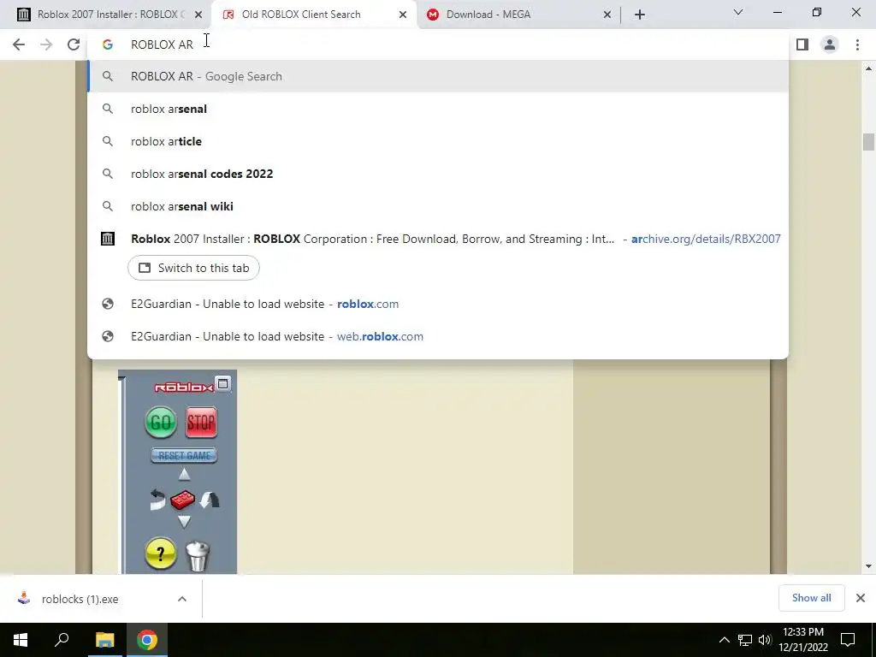Open a new tab with the plus button
Viewport: 876px width, 657px height.
[x=640, y=15]
